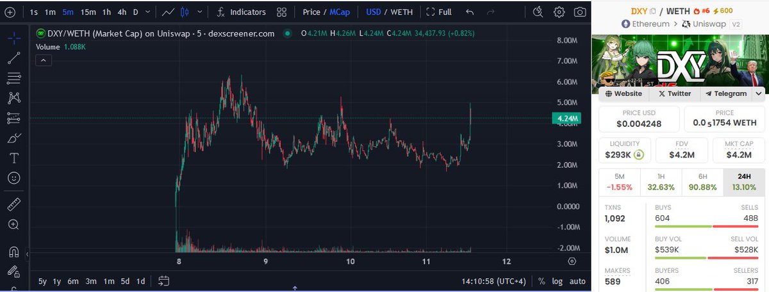Image resolution: width=769 pixels, height=292 pixels.
Task: Take a chart snapshot with camera icon
Action: (579, 12)
